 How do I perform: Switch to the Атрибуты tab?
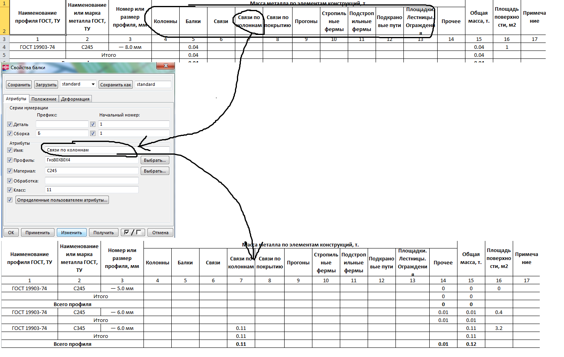pos(16,99)
